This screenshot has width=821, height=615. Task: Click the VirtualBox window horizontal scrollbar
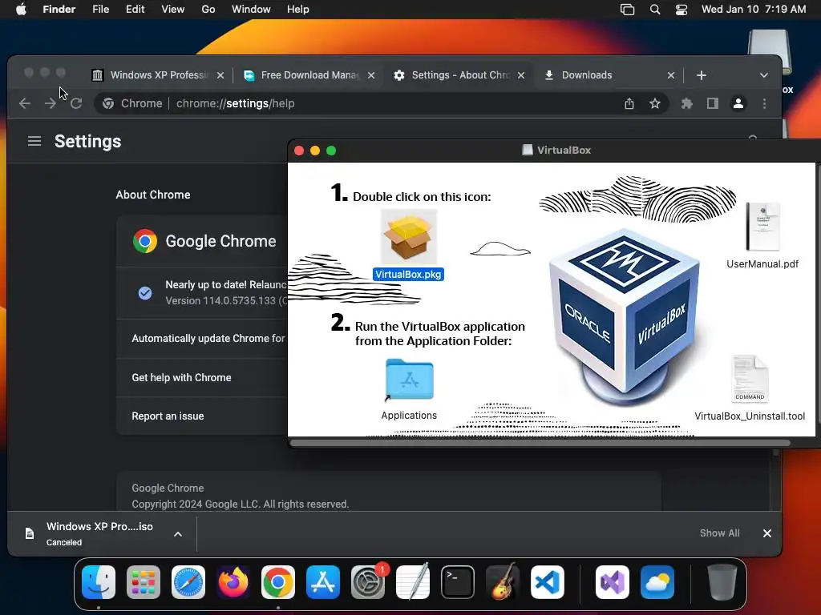coord(540,443)
